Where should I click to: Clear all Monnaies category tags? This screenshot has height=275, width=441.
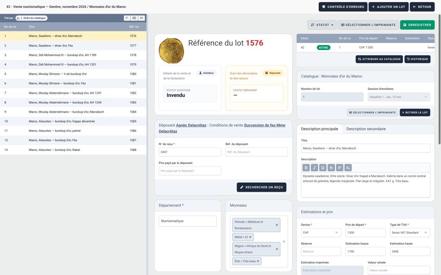tap(284, 241)
